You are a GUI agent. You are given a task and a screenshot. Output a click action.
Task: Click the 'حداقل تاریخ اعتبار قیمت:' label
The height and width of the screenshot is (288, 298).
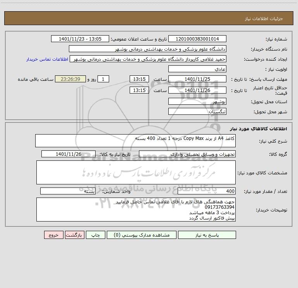270,90
